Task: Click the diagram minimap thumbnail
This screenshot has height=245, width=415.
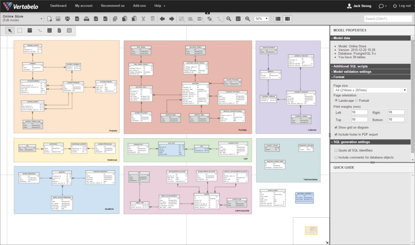Action: pyautogui.click(x=311, y=230)
